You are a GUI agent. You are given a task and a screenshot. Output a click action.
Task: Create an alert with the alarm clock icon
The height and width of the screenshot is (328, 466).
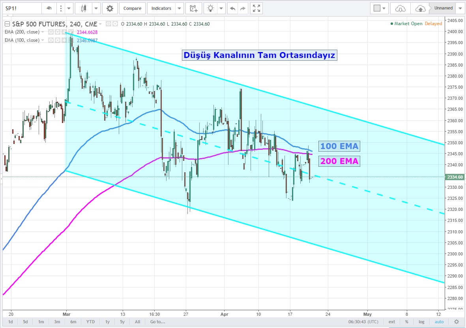click(x=193, y=8)
